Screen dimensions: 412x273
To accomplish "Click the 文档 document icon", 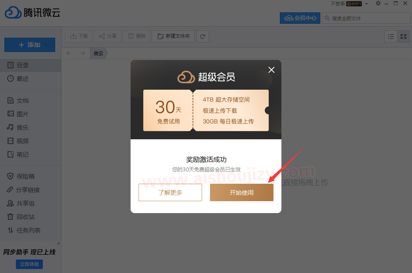I will click(x=10, y=100).
